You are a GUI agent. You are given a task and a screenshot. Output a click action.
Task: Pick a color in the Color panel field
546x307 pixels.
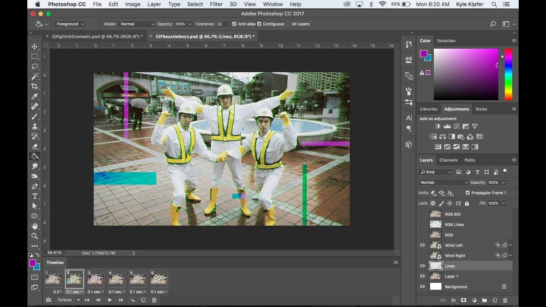(466, 74)
